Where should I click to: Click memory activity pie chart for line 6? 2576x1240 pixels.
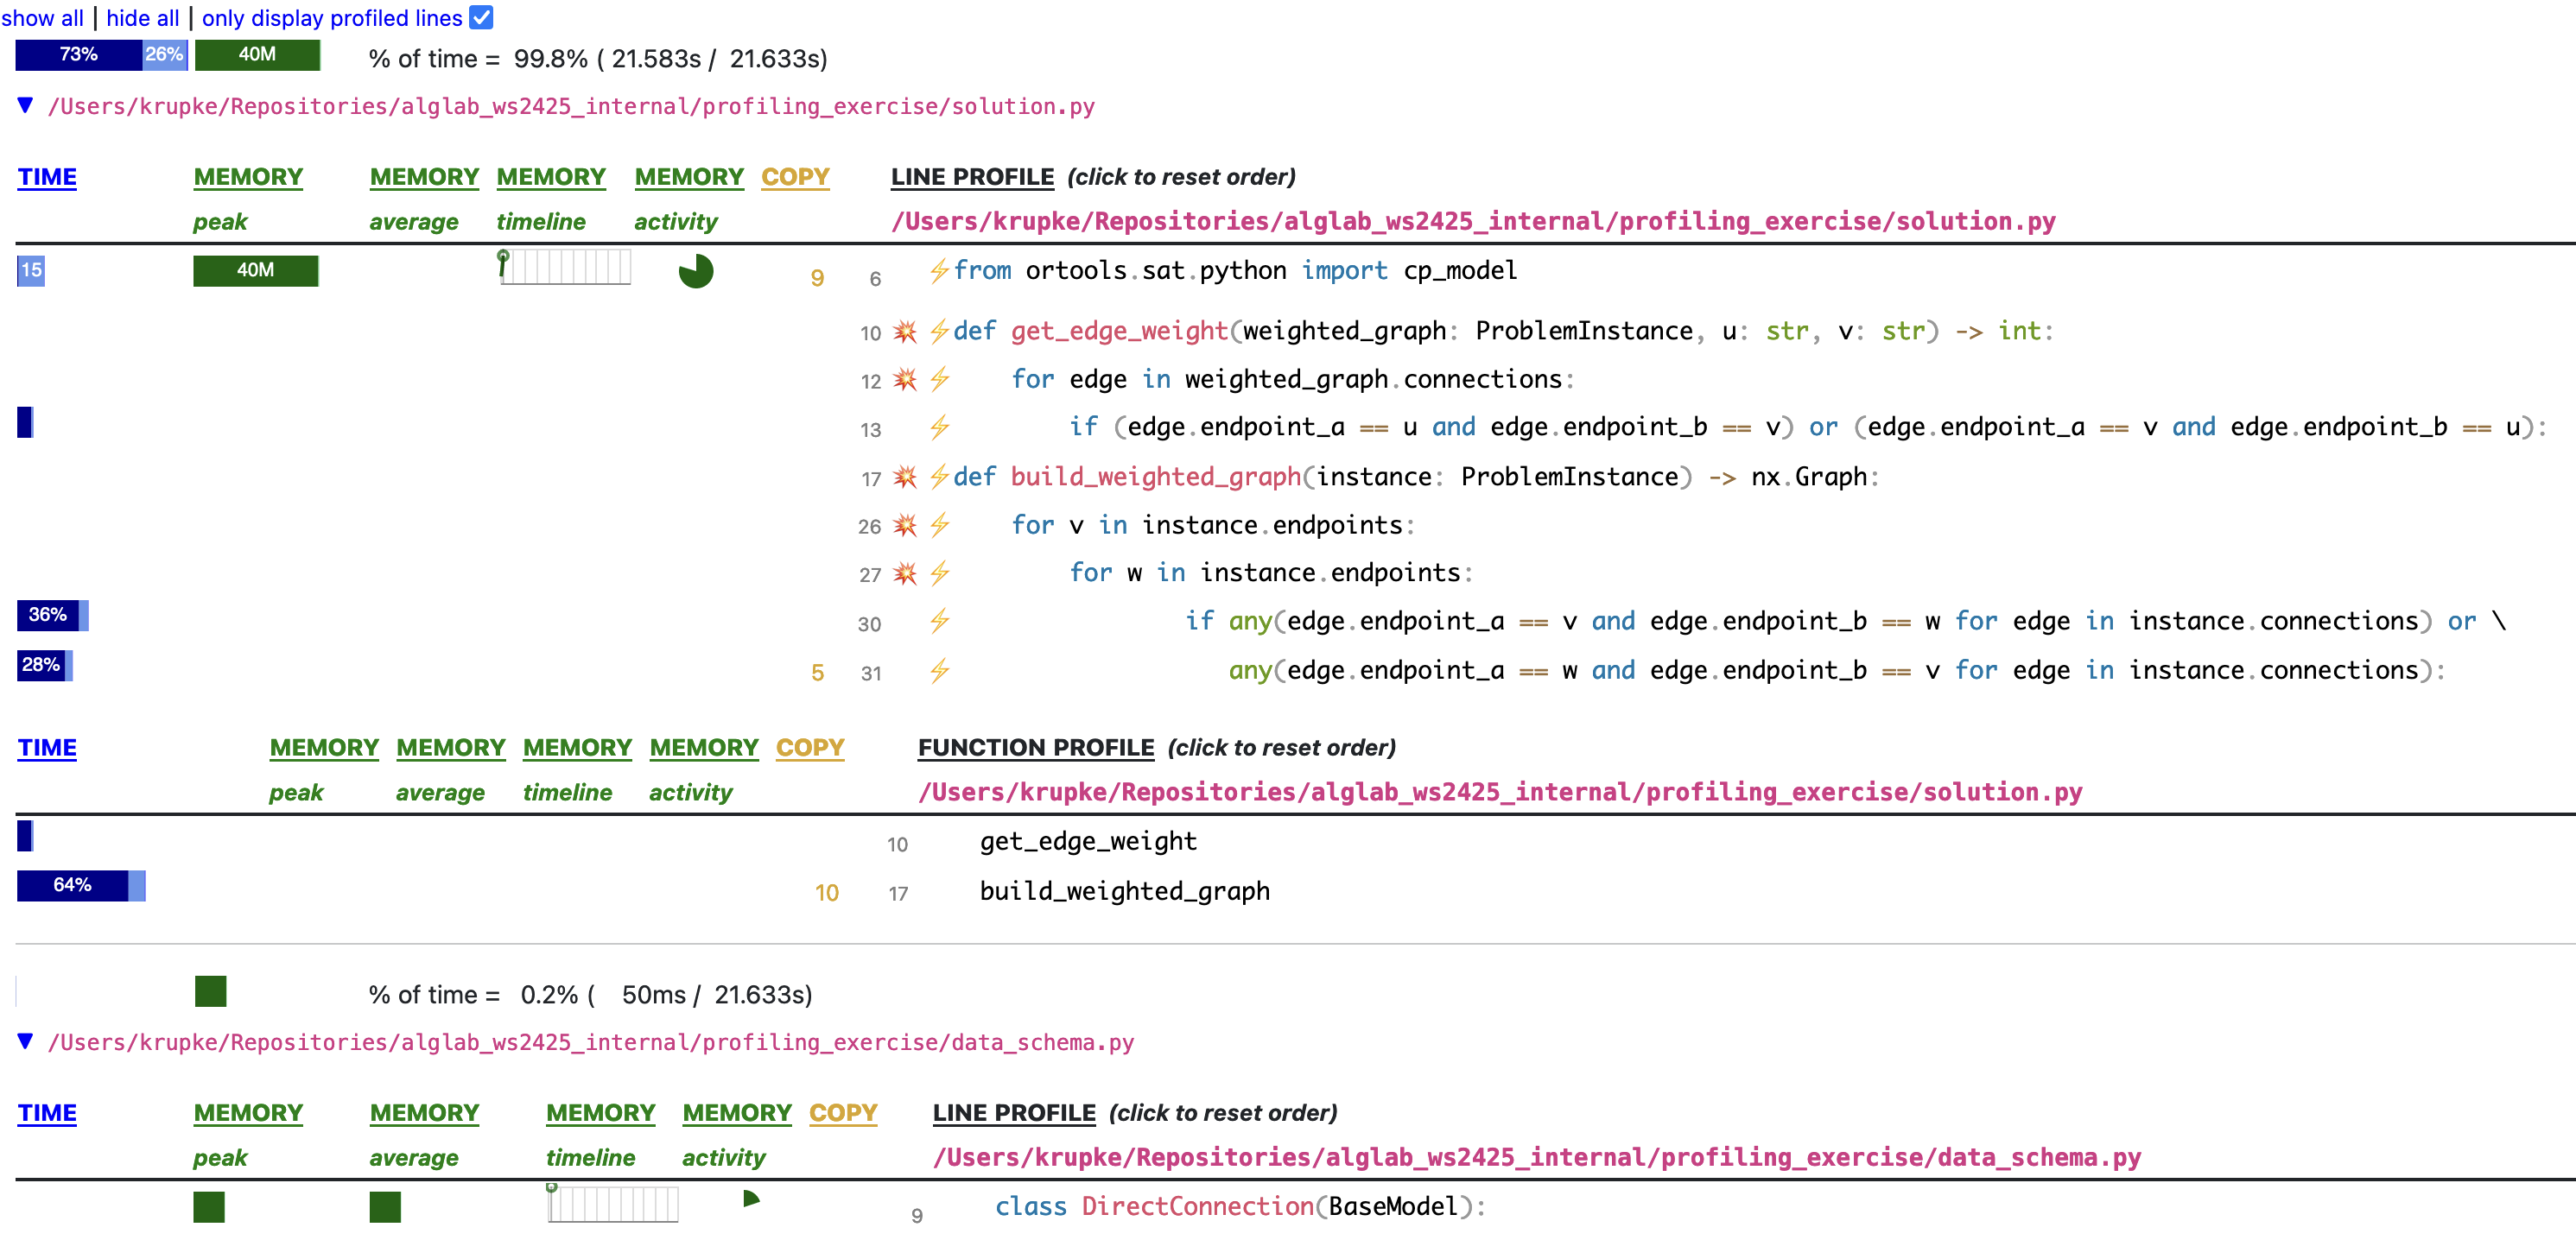coord(695,271)
